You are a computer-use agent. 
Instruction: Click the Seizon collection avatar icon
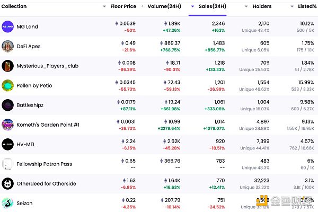pos(8,203)
